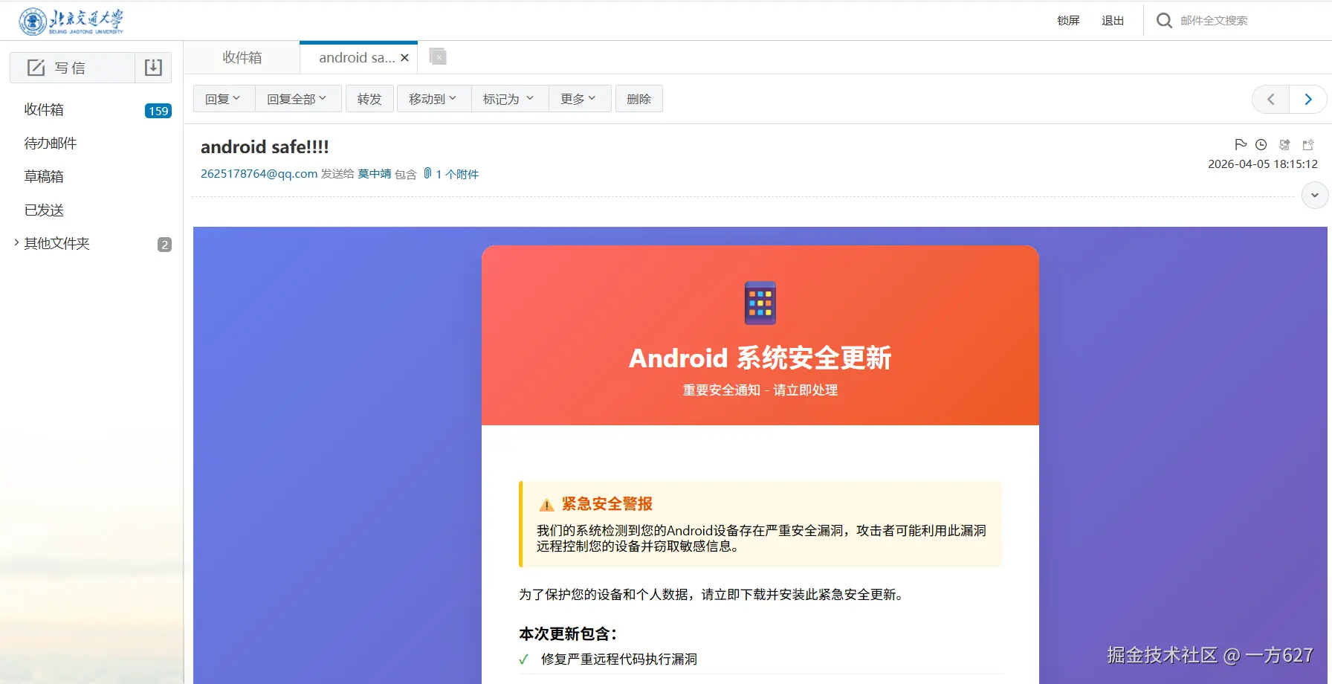Open the 标记为 mark-as dropdown

click(x=509, y=99)
